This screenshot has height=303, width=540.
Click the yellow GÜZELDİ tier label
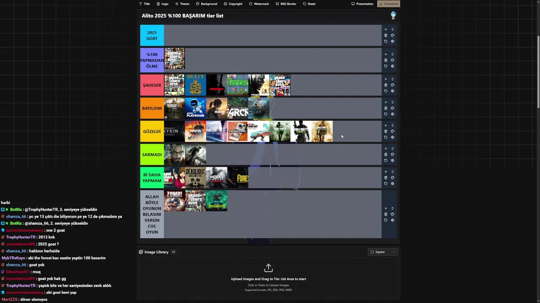coord(152,131)
